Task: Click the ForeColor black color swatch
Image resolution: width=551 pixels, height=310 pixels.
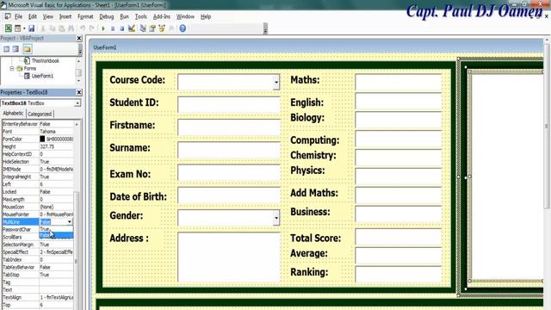Action: 42,139
